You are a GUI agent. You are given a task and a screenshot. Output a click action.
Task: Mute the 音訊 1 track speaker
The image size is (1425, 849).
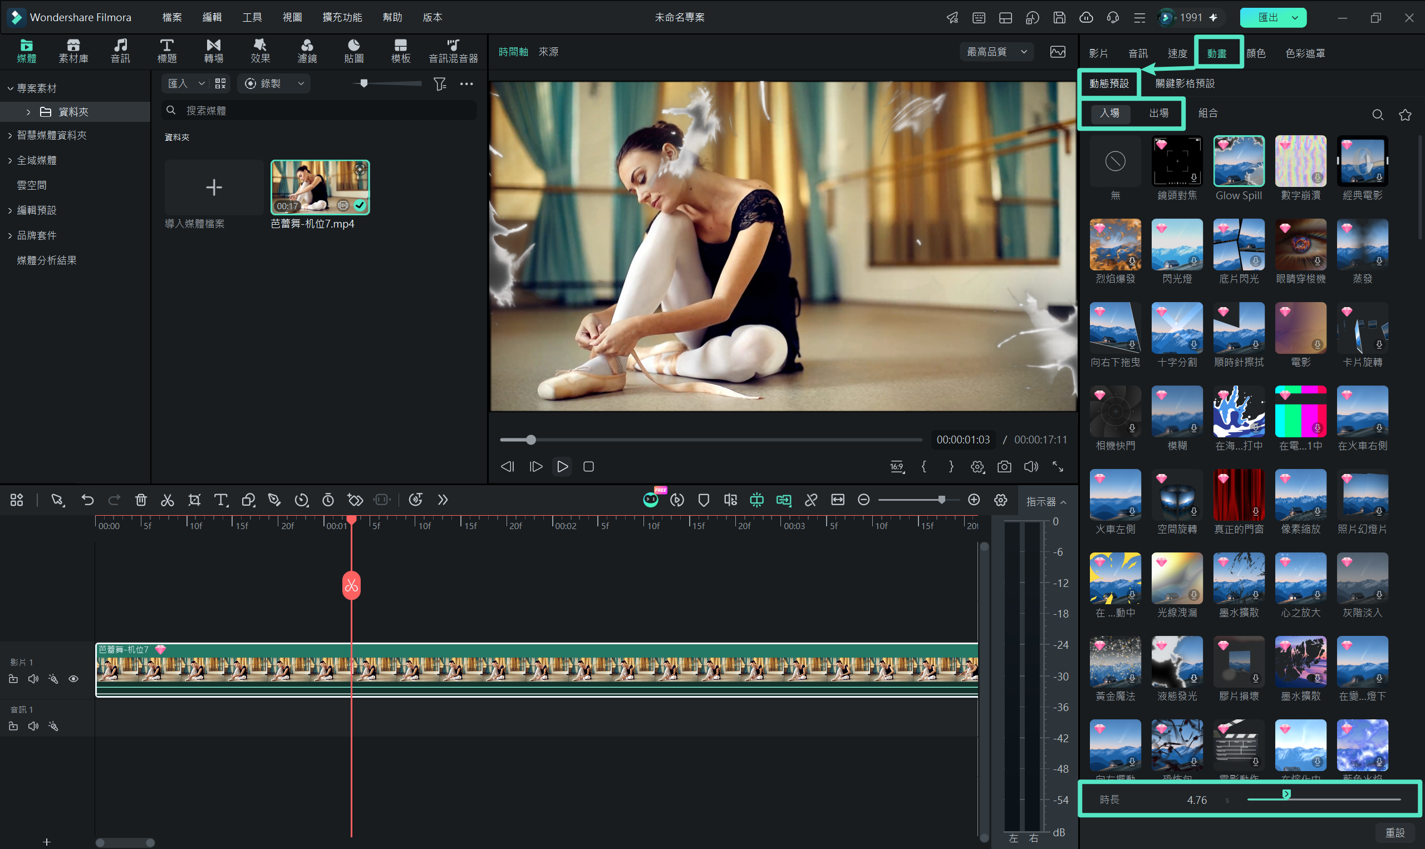[33, 727]
